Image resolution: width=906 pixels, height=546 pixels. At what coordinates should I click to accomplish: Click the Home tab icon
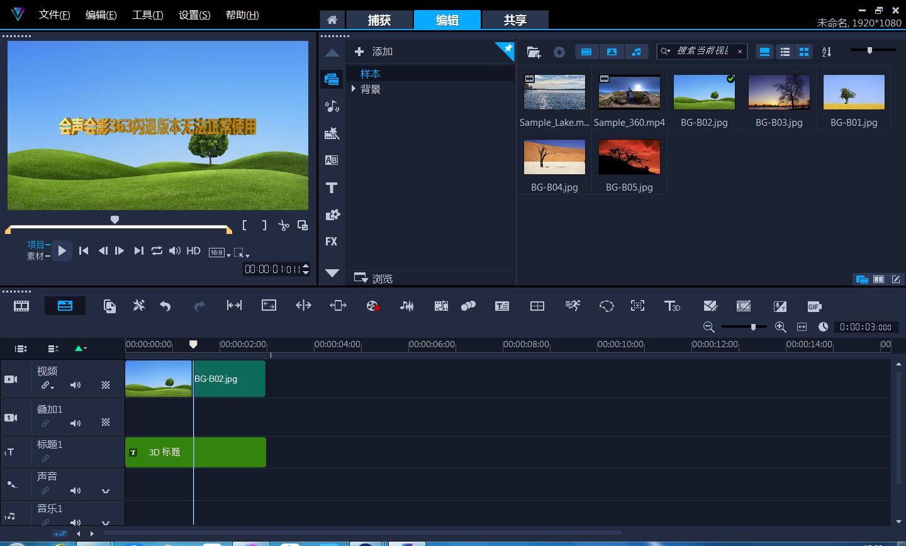pos(332,19)
